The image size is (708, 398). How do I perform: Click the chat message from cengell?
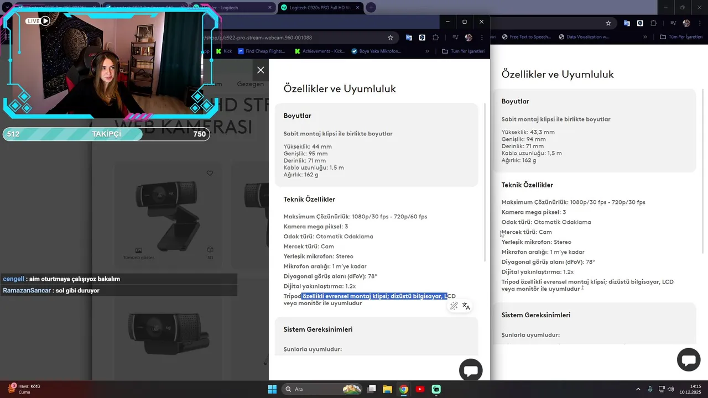[x=118, y=279]
